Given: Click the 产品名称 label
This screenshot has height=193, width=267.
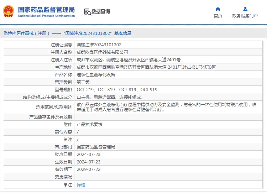Looking at the screenshot, I should 63,75.
